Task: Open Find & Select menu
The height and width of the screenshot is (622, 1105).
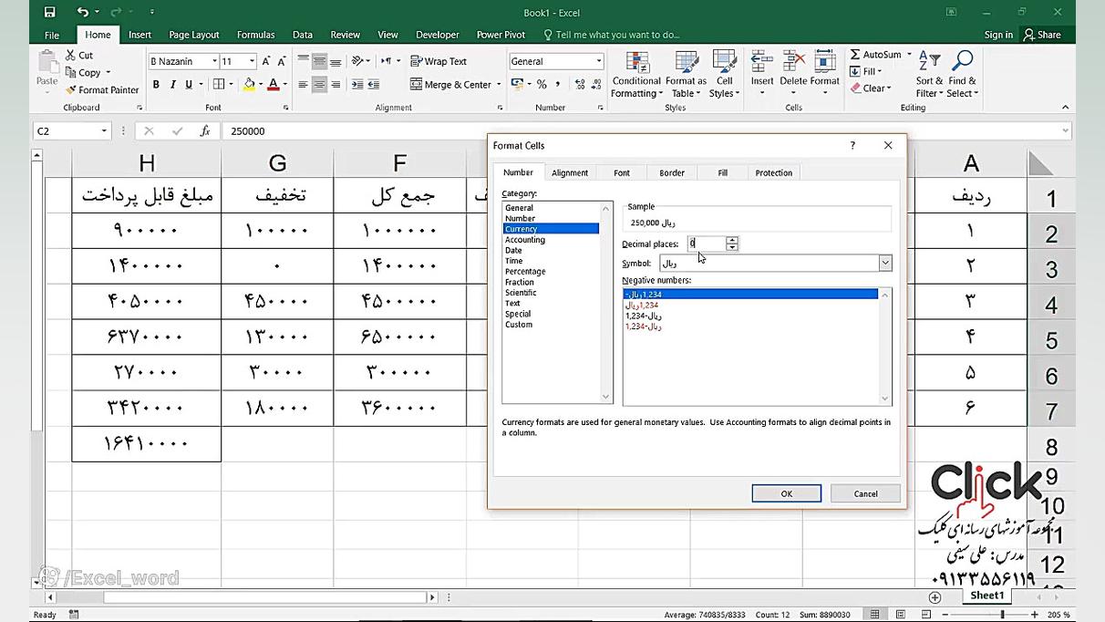Action: pos(962,74)
